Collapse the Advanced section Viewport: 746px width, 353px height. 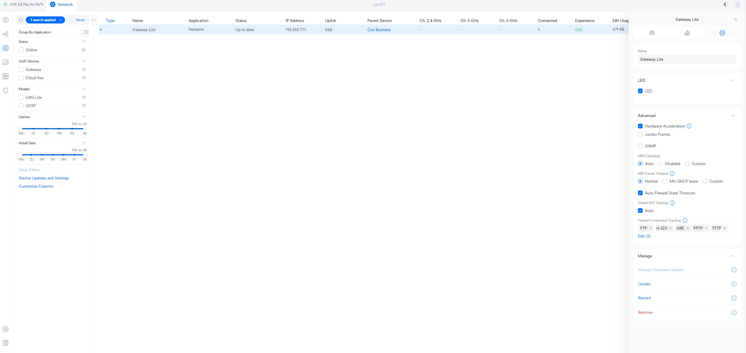(x=733, y=116)
